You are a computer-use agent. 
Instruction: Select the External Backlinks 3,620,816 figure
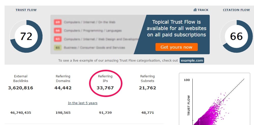21,88
